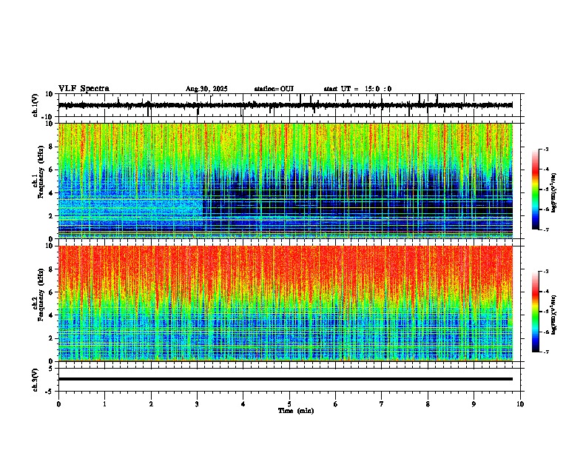Click the "-5" tick on ch.3(V) axis
Image resolution: width=586 pixels, height=453 pixels.
point(50,392)
